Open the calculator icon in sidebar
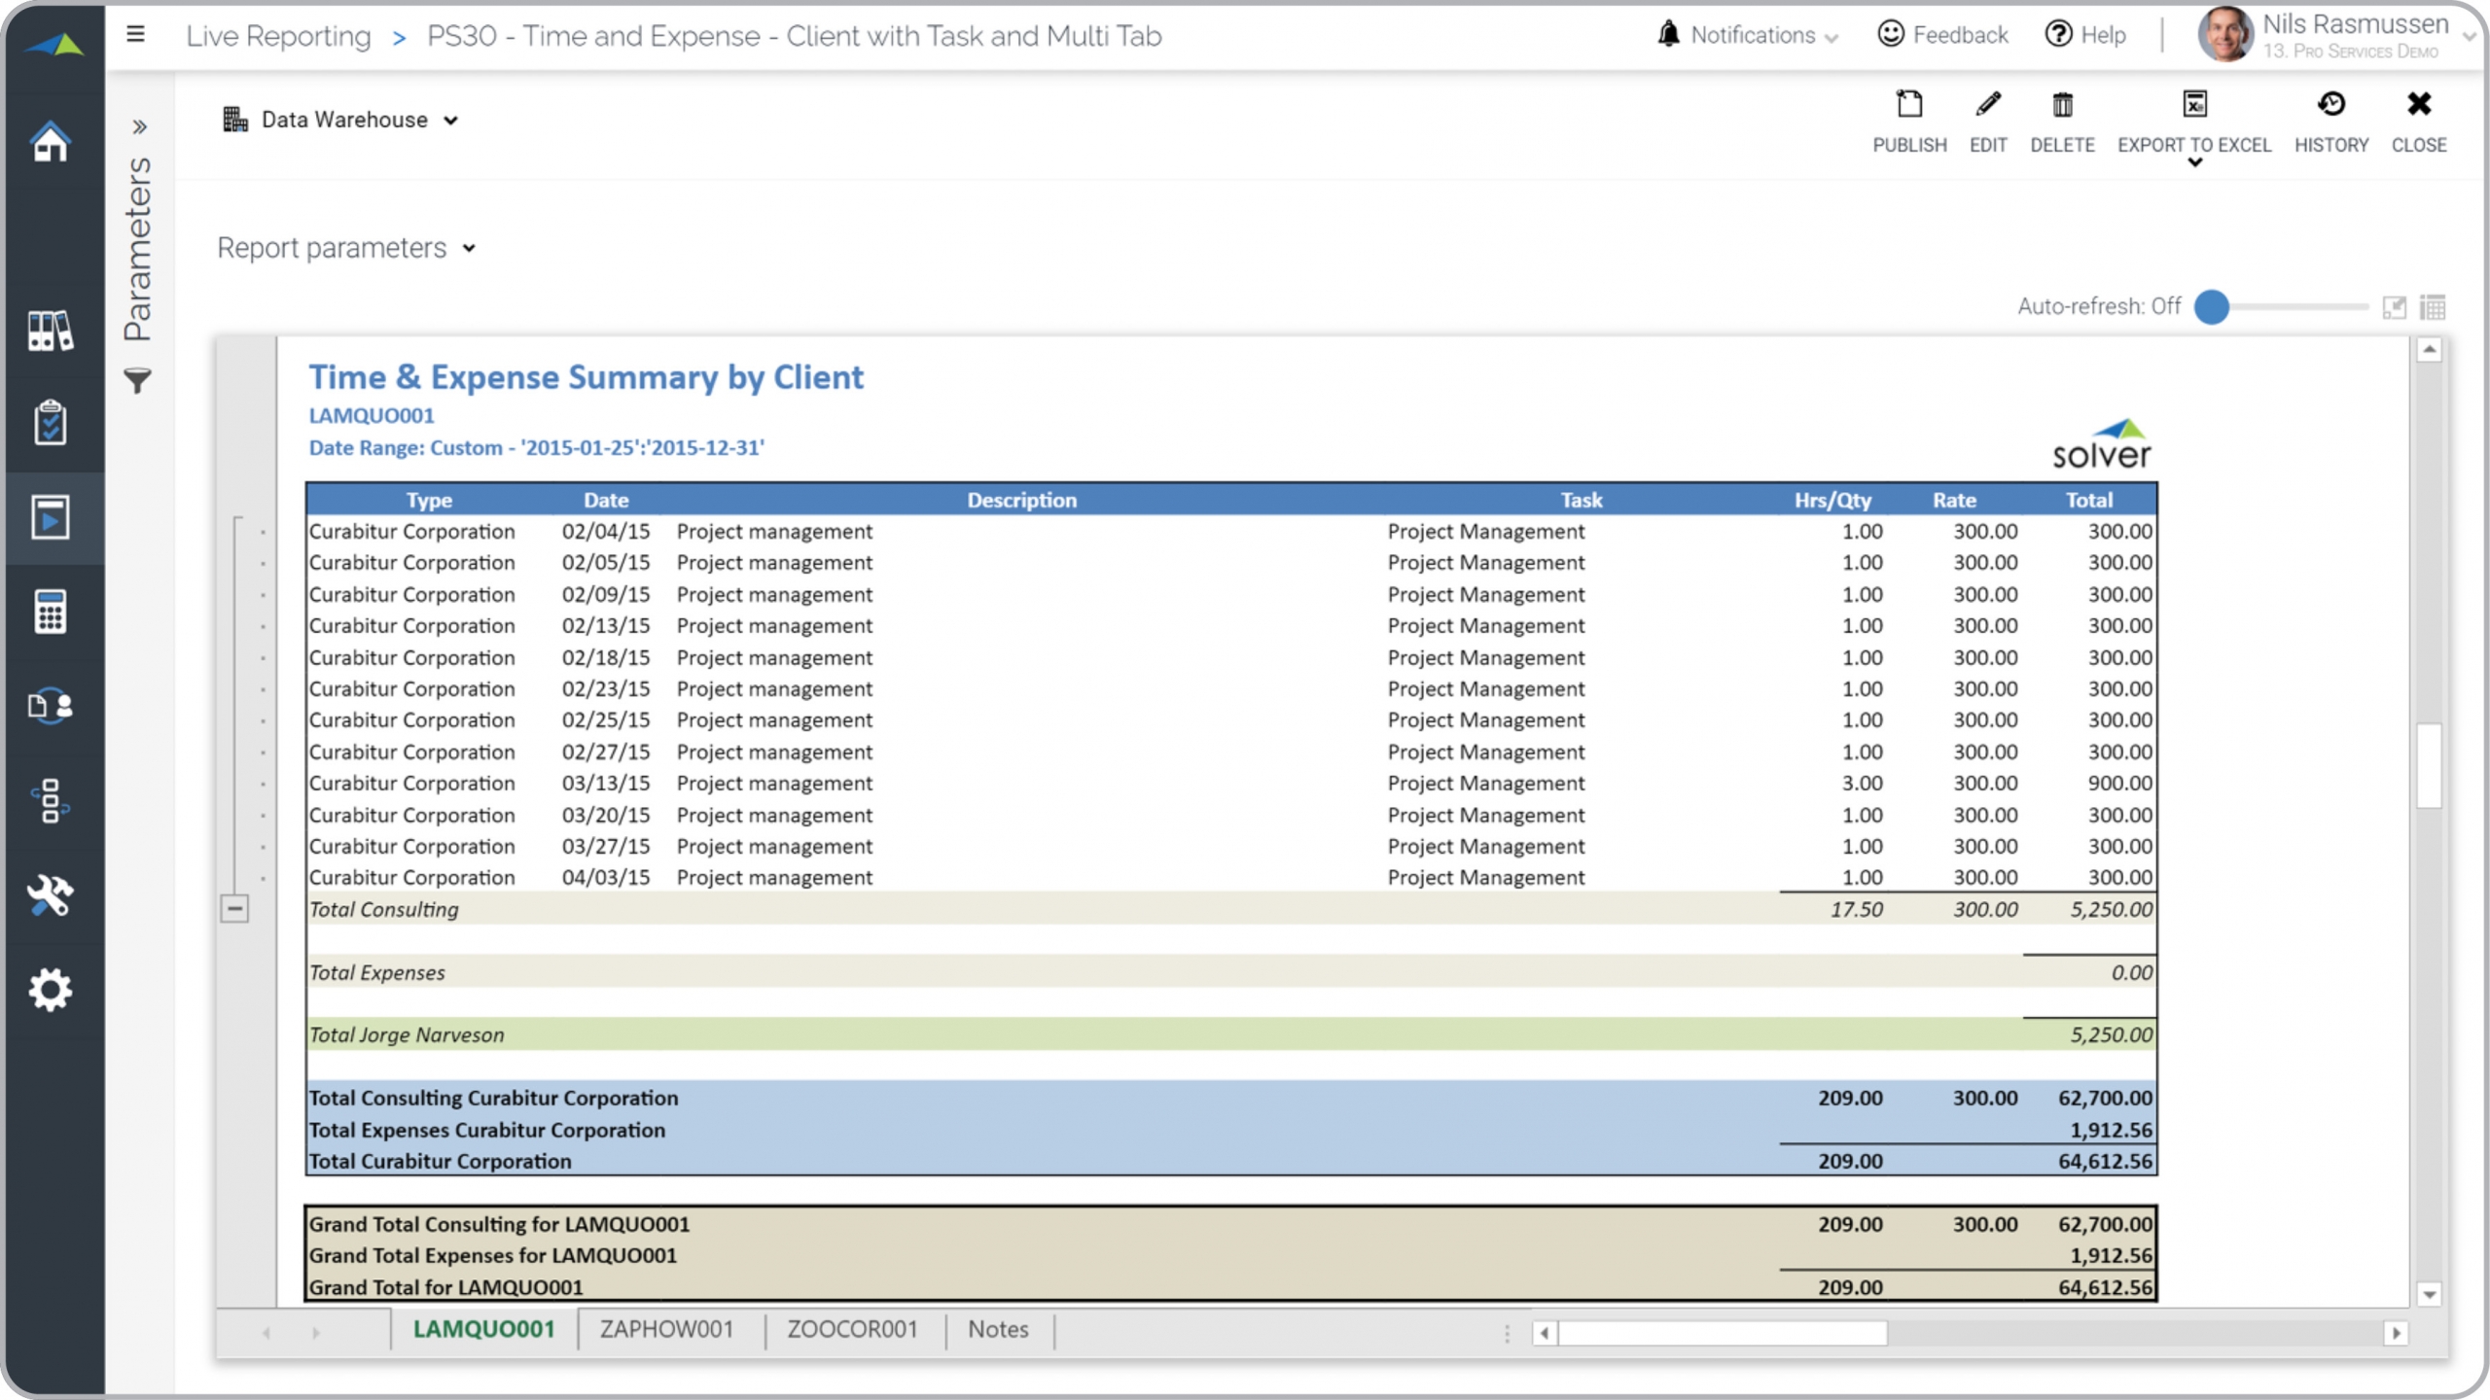Image resolution: width=2490 pixels, height=1400 pixels. [51, 612]
